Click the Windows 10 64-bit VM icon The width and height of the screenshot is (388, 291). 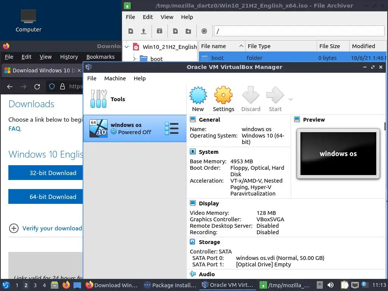(x=99, y=128)
